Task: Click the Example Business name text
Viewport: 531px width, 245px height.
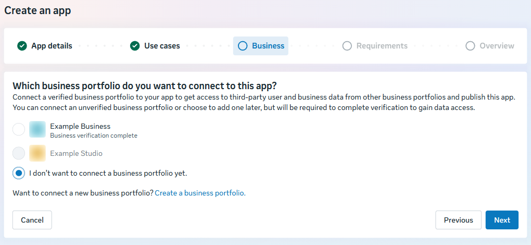Action: point(80,126)
